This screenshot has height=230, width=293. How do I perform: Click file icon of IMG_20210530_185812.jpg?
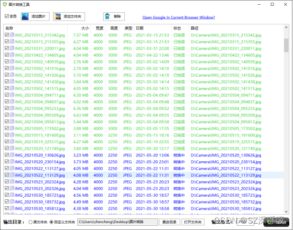[12, 208]
